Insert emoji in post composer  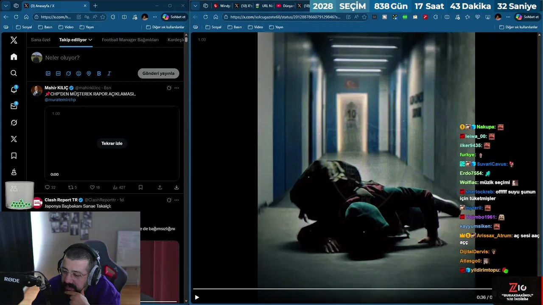pos(78,73)
